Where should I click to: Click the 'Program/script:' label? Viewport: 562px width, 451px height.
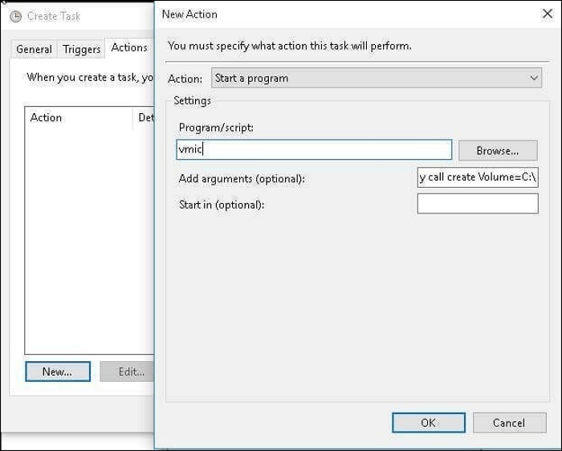[216, 128]
